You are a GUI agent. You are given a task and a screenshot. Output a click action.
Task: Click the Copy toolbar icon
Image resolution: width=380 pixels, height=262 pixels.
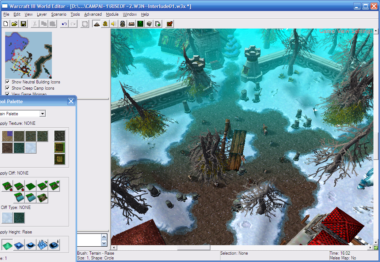coord(44,24)
